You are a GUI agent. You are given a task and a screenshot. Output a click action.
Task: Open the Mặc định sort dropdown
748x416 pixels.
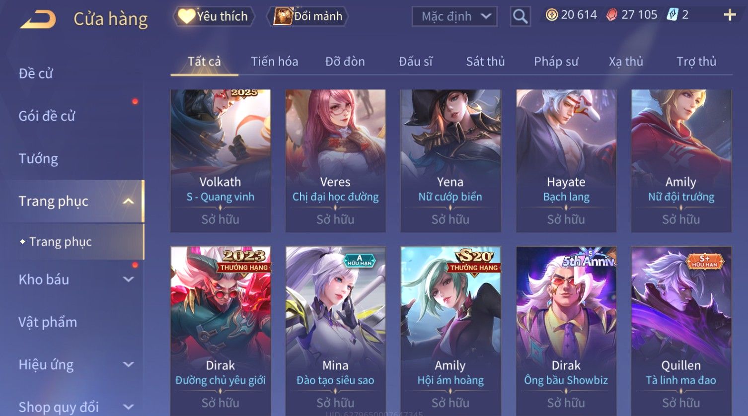point(454,16)
